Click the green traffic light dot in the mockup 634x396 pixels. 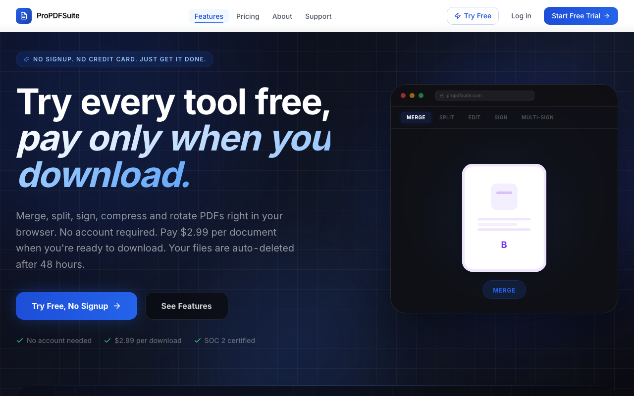point(421,96)
